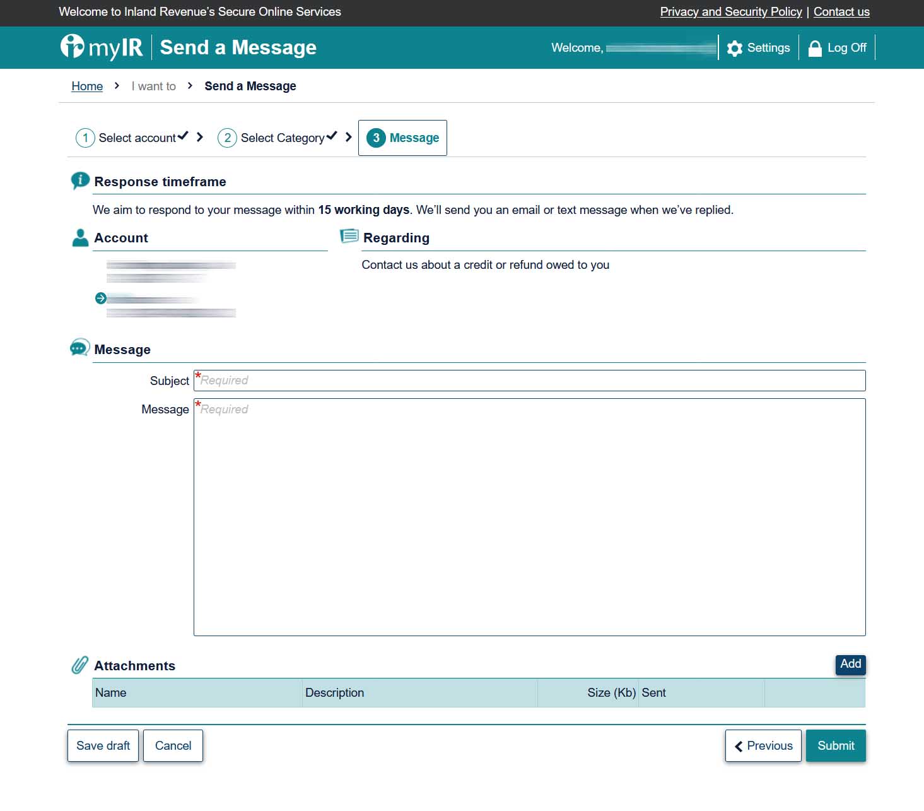Click 'Welcome,' user greeting in header
924x811 pixels.
click(577, 48)
